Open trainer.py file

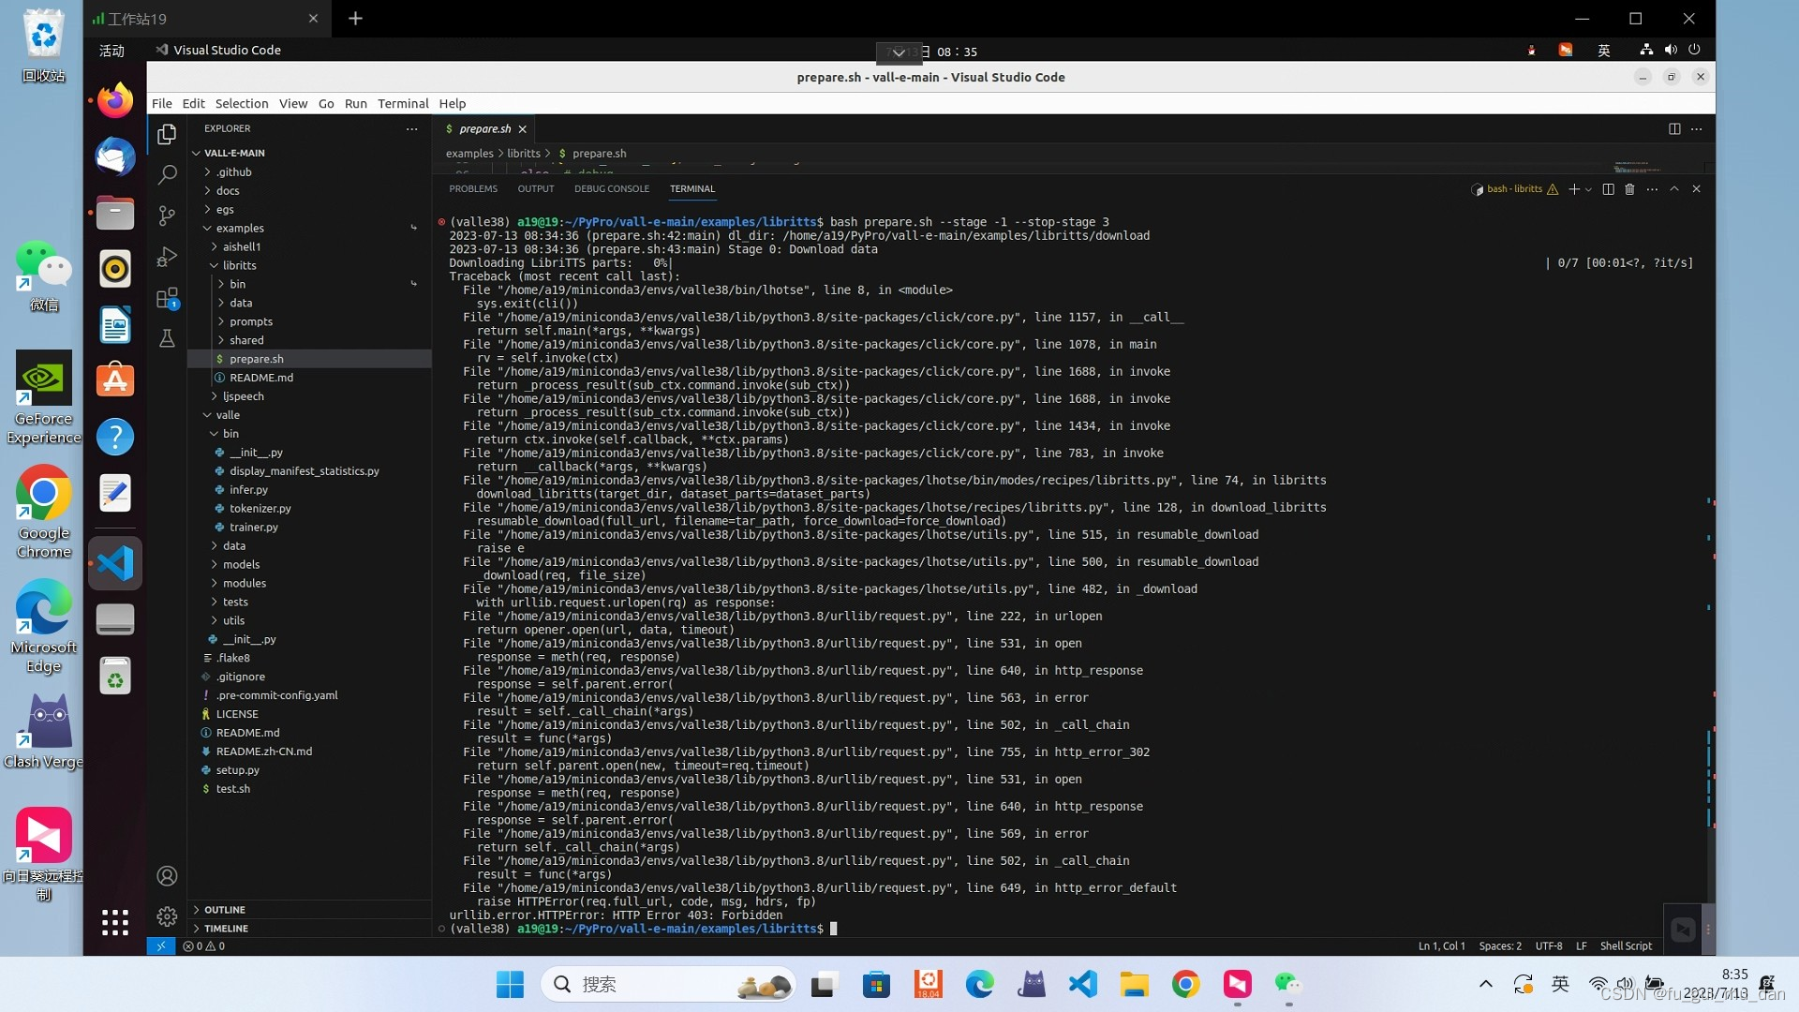point(309,528)
